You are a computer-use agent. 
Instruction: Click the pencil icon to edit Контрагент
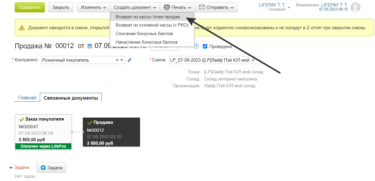click(x=129, y=60)
